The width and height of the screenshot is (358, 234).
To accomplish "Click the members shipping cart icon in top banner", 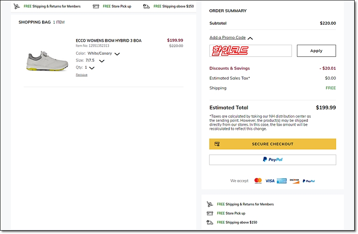I will pyautogui.click(x=16, y=6).
